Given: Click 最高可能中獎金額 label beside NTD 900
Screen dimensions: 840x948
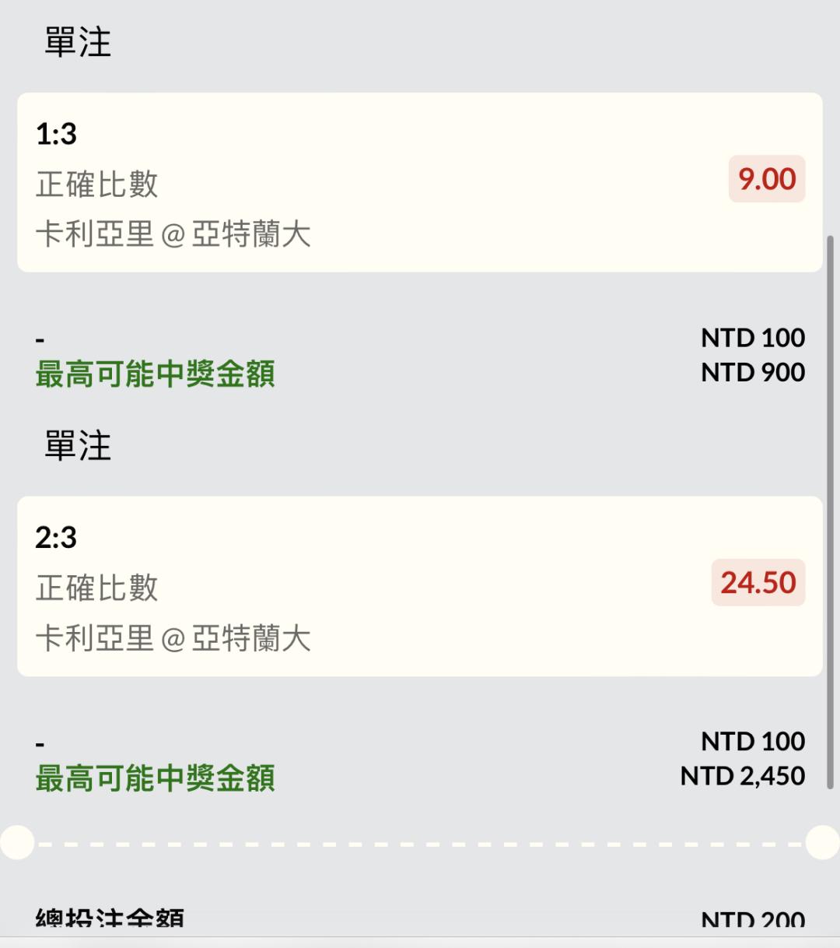Looking at the screenshot, I should (x=156, y=374).
